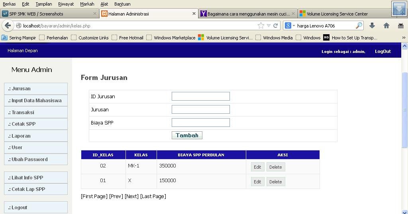Viewport: 408px width, 214px height.
Task: Focus the Biaya SPP input field
Action: pyautogui.click(x=201, y=123)
